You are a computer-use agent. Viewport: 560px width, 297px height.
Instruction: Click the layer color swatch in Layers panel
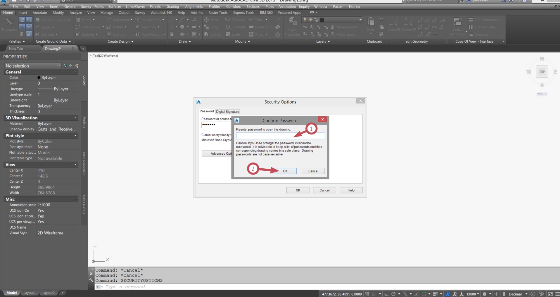(322, 20)
